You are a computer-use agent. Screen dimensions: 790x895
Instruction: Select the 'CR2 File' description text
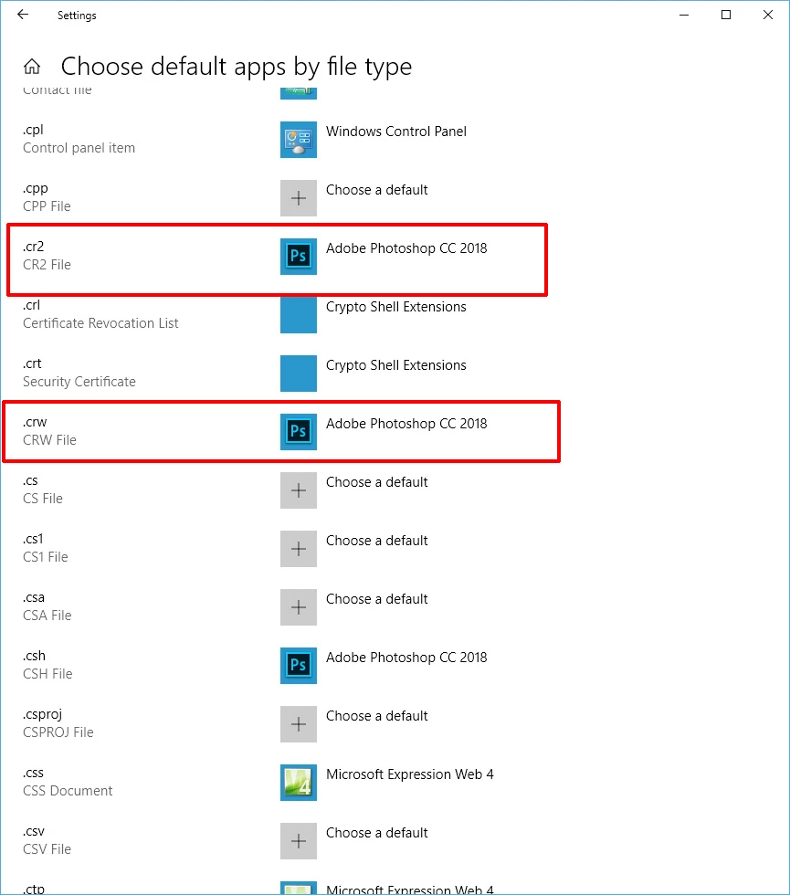[x=47, y=265]
